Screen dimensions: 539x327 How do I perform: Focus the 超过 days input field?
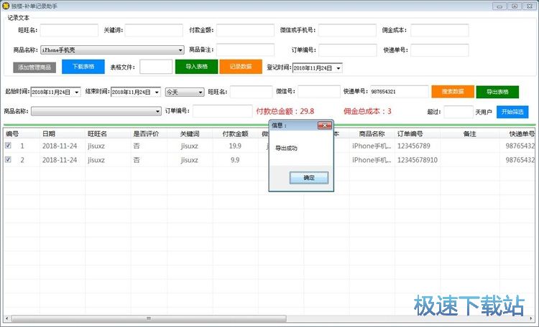coord(459,112)
